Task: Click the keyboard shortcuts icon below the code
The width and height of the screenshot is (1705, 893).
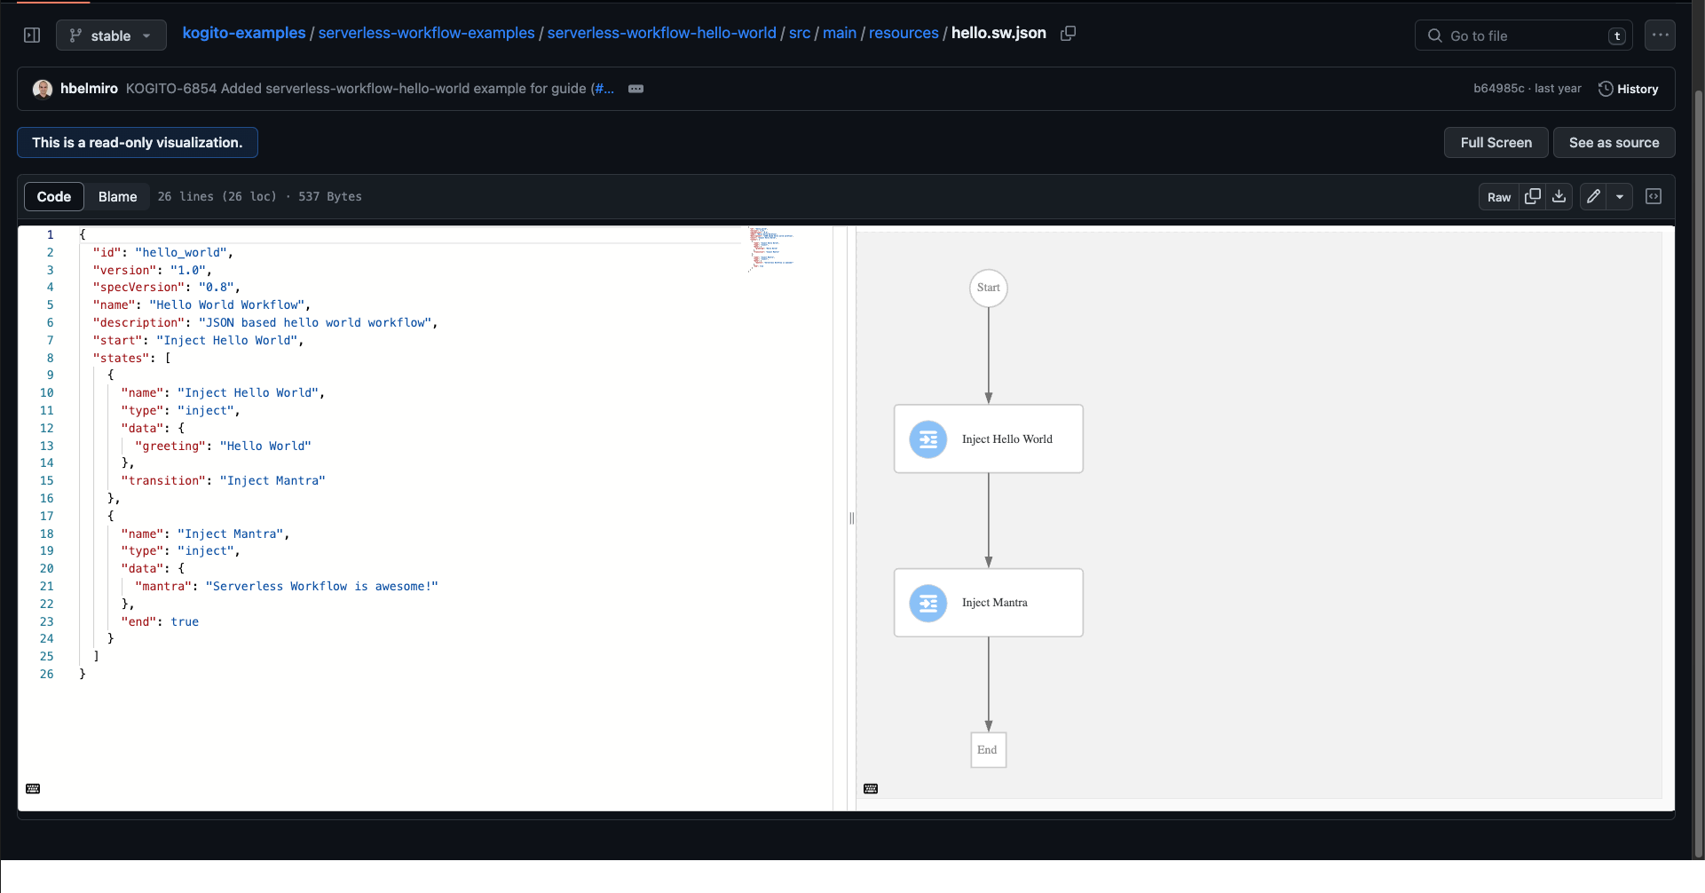Action: click(x=33, y=788)
